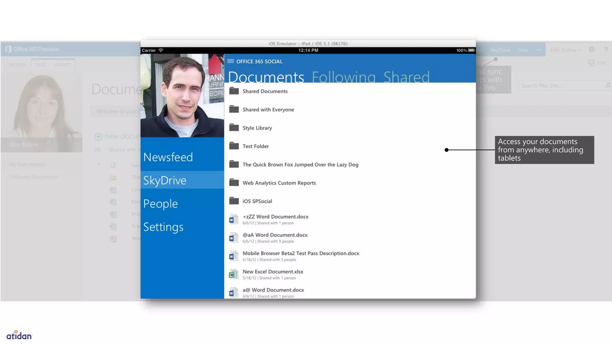Open Style Library folder name

(x=257, y=128)
